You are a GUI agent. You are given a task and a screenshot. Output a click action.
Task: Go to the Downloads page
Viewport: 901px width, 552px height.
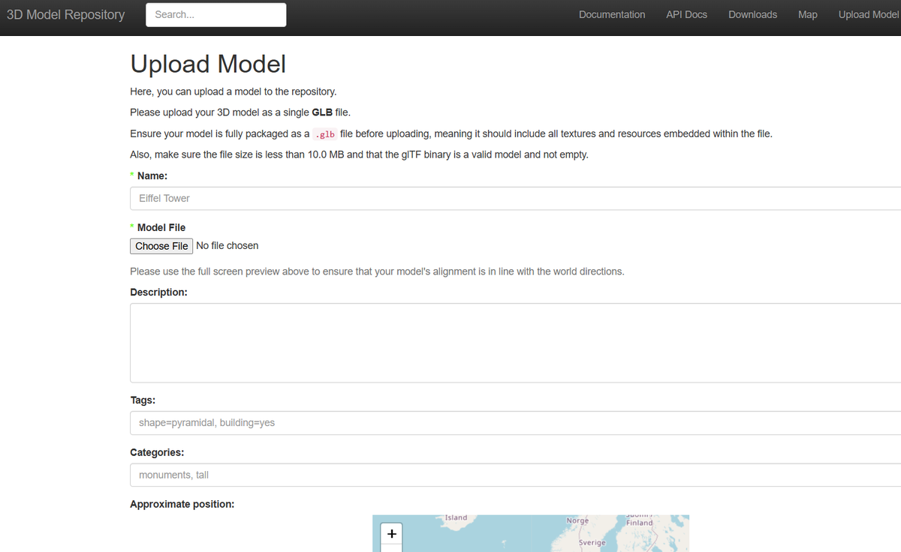752,14
